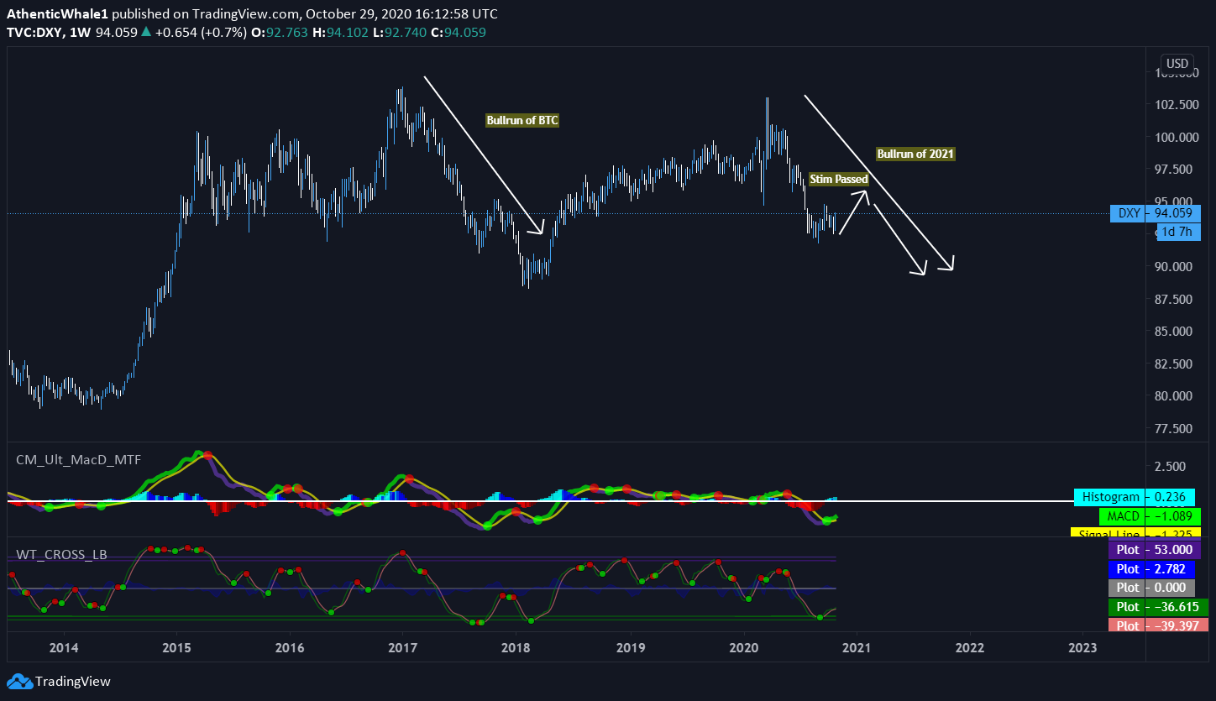Click the TVC:DXY symbol in header
1216x701 pixels.
[x=34, y=32]
